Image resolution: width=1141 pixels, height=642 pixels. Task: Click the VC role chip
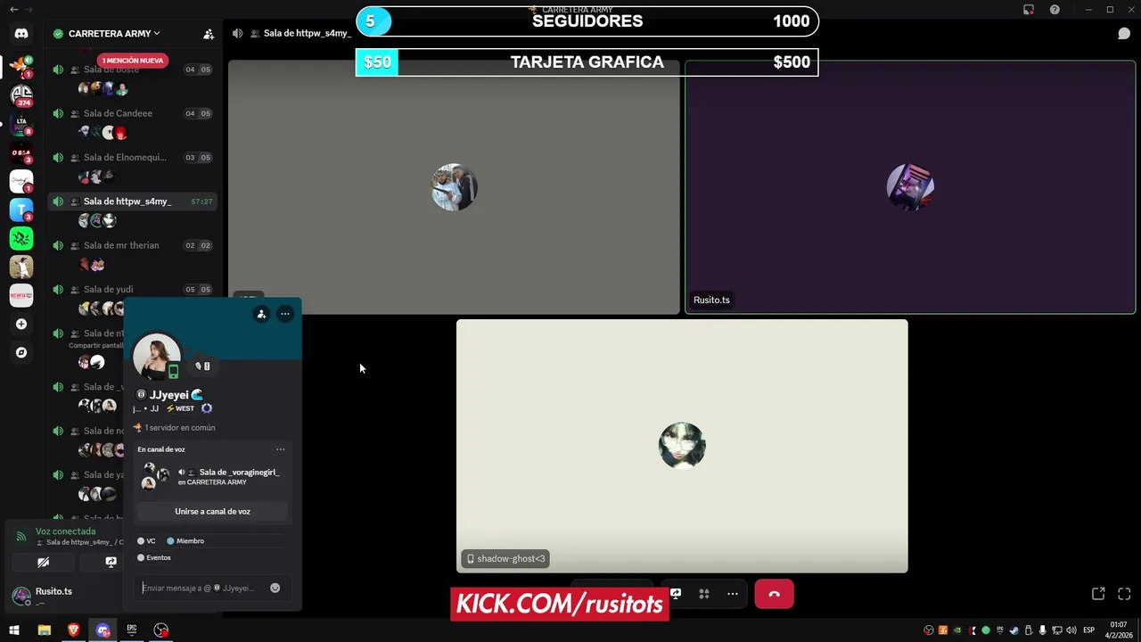coord(146,541)
